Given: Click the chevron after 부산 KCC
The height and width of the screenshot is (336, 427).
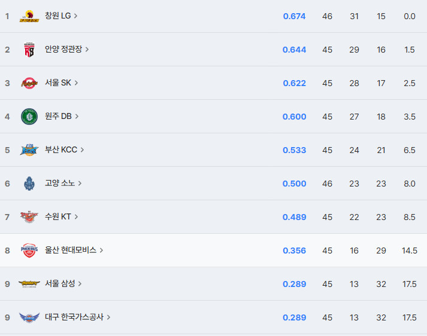Looking at the screenshot, I should 82,150.
